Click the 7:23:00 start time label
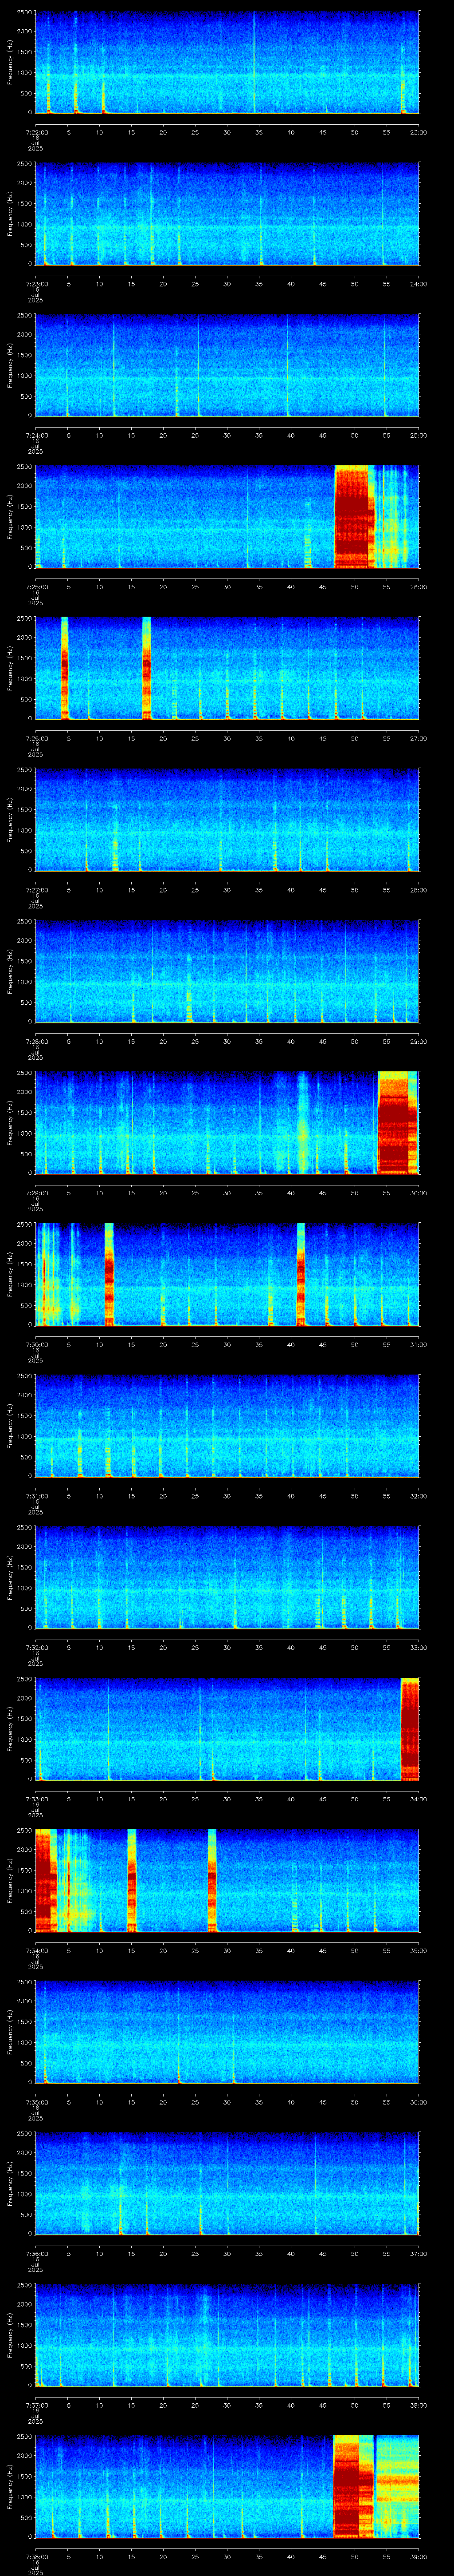454x2576 pixels. tap(36, 284)
